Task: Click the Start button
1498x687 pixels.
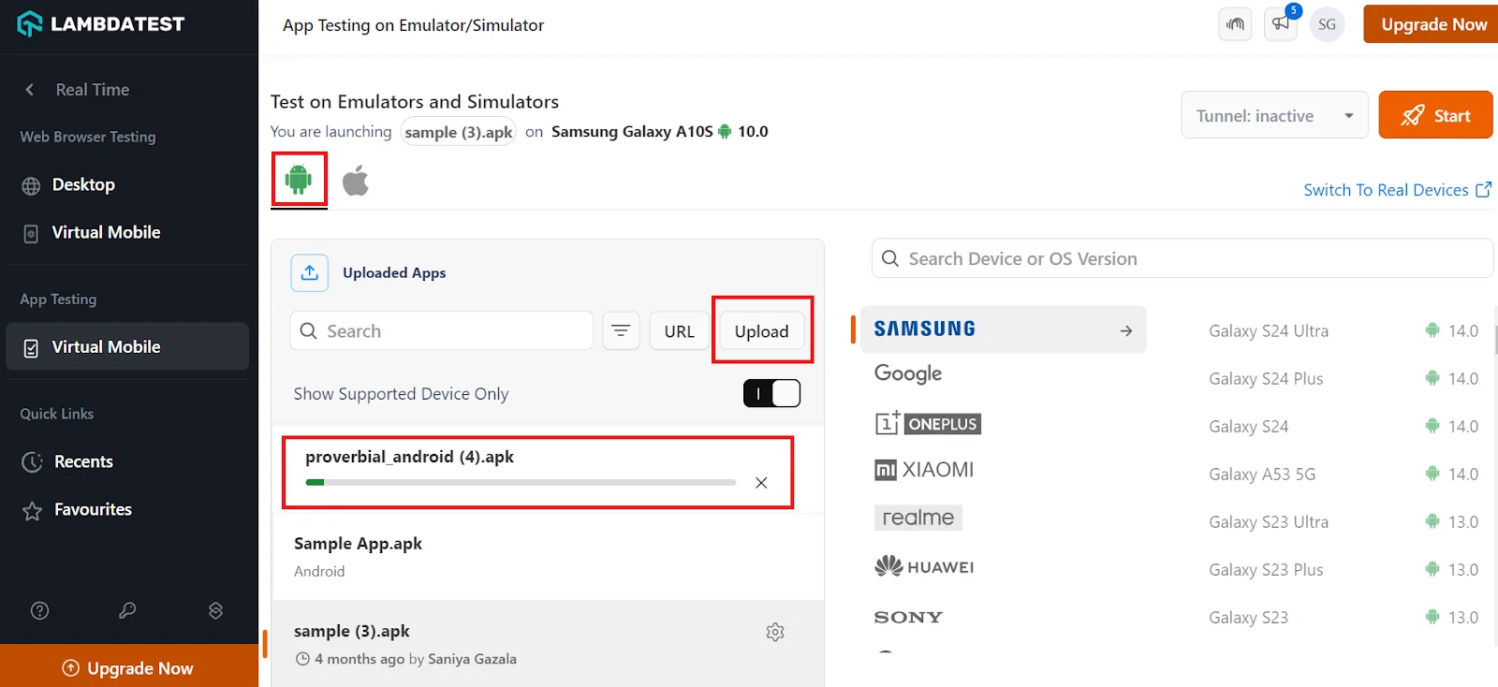Action: pos(1435,115)
